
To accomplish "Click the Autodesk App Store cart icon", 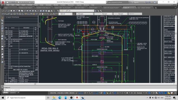I will point(147,2).
